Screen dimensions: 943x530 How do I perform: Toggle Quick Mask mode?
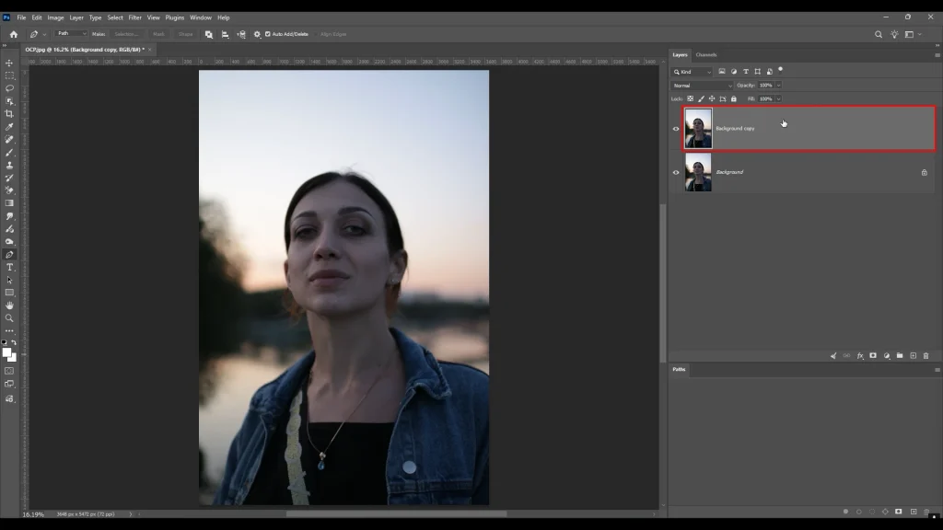[x=9, y=371]
